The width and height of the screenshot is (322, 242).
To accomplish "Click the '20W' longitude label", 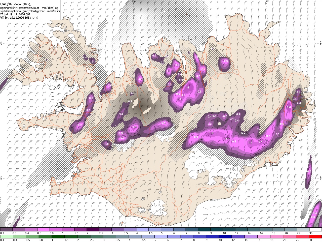I will point(134,1).
